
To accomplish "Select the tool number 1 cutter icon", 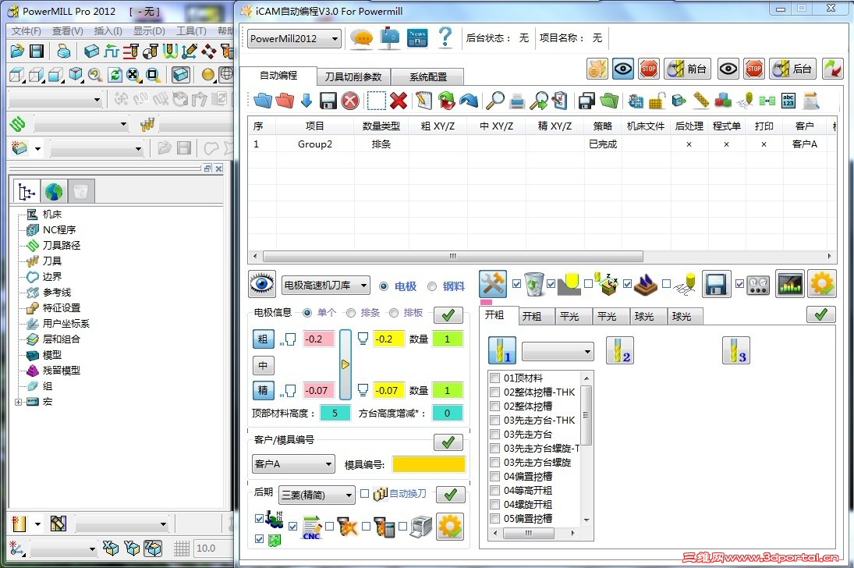I will pyautogui.click(x=502, y=350).
